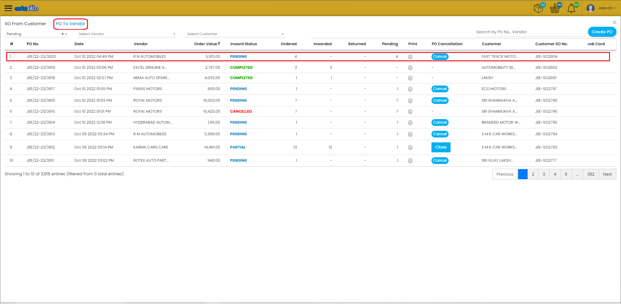Open the Select Customer dropdown
This screenshot has width=621, height=306.
coord(235,34)
